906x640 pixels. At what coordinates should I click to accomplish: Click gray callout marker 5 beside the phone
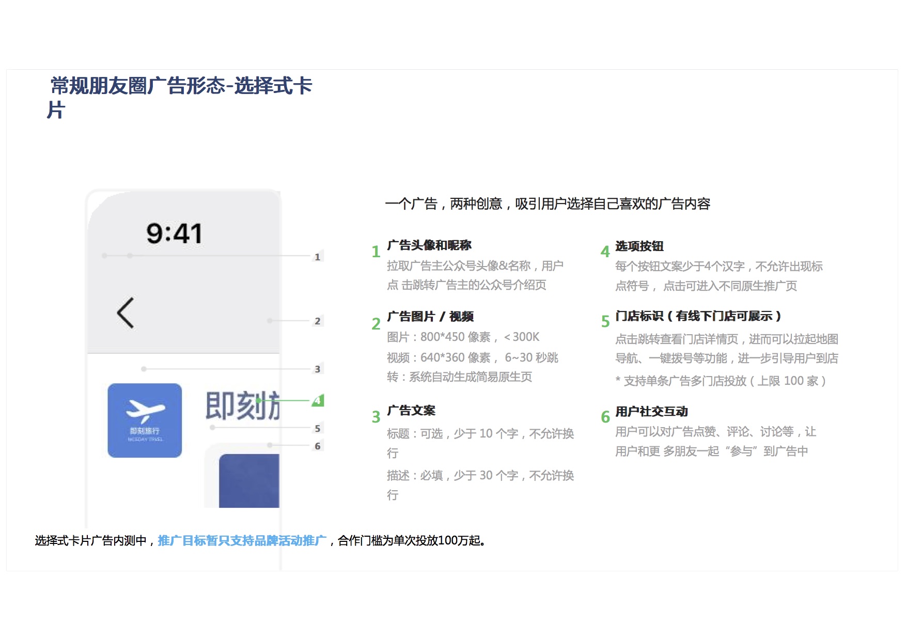point(317,428)
